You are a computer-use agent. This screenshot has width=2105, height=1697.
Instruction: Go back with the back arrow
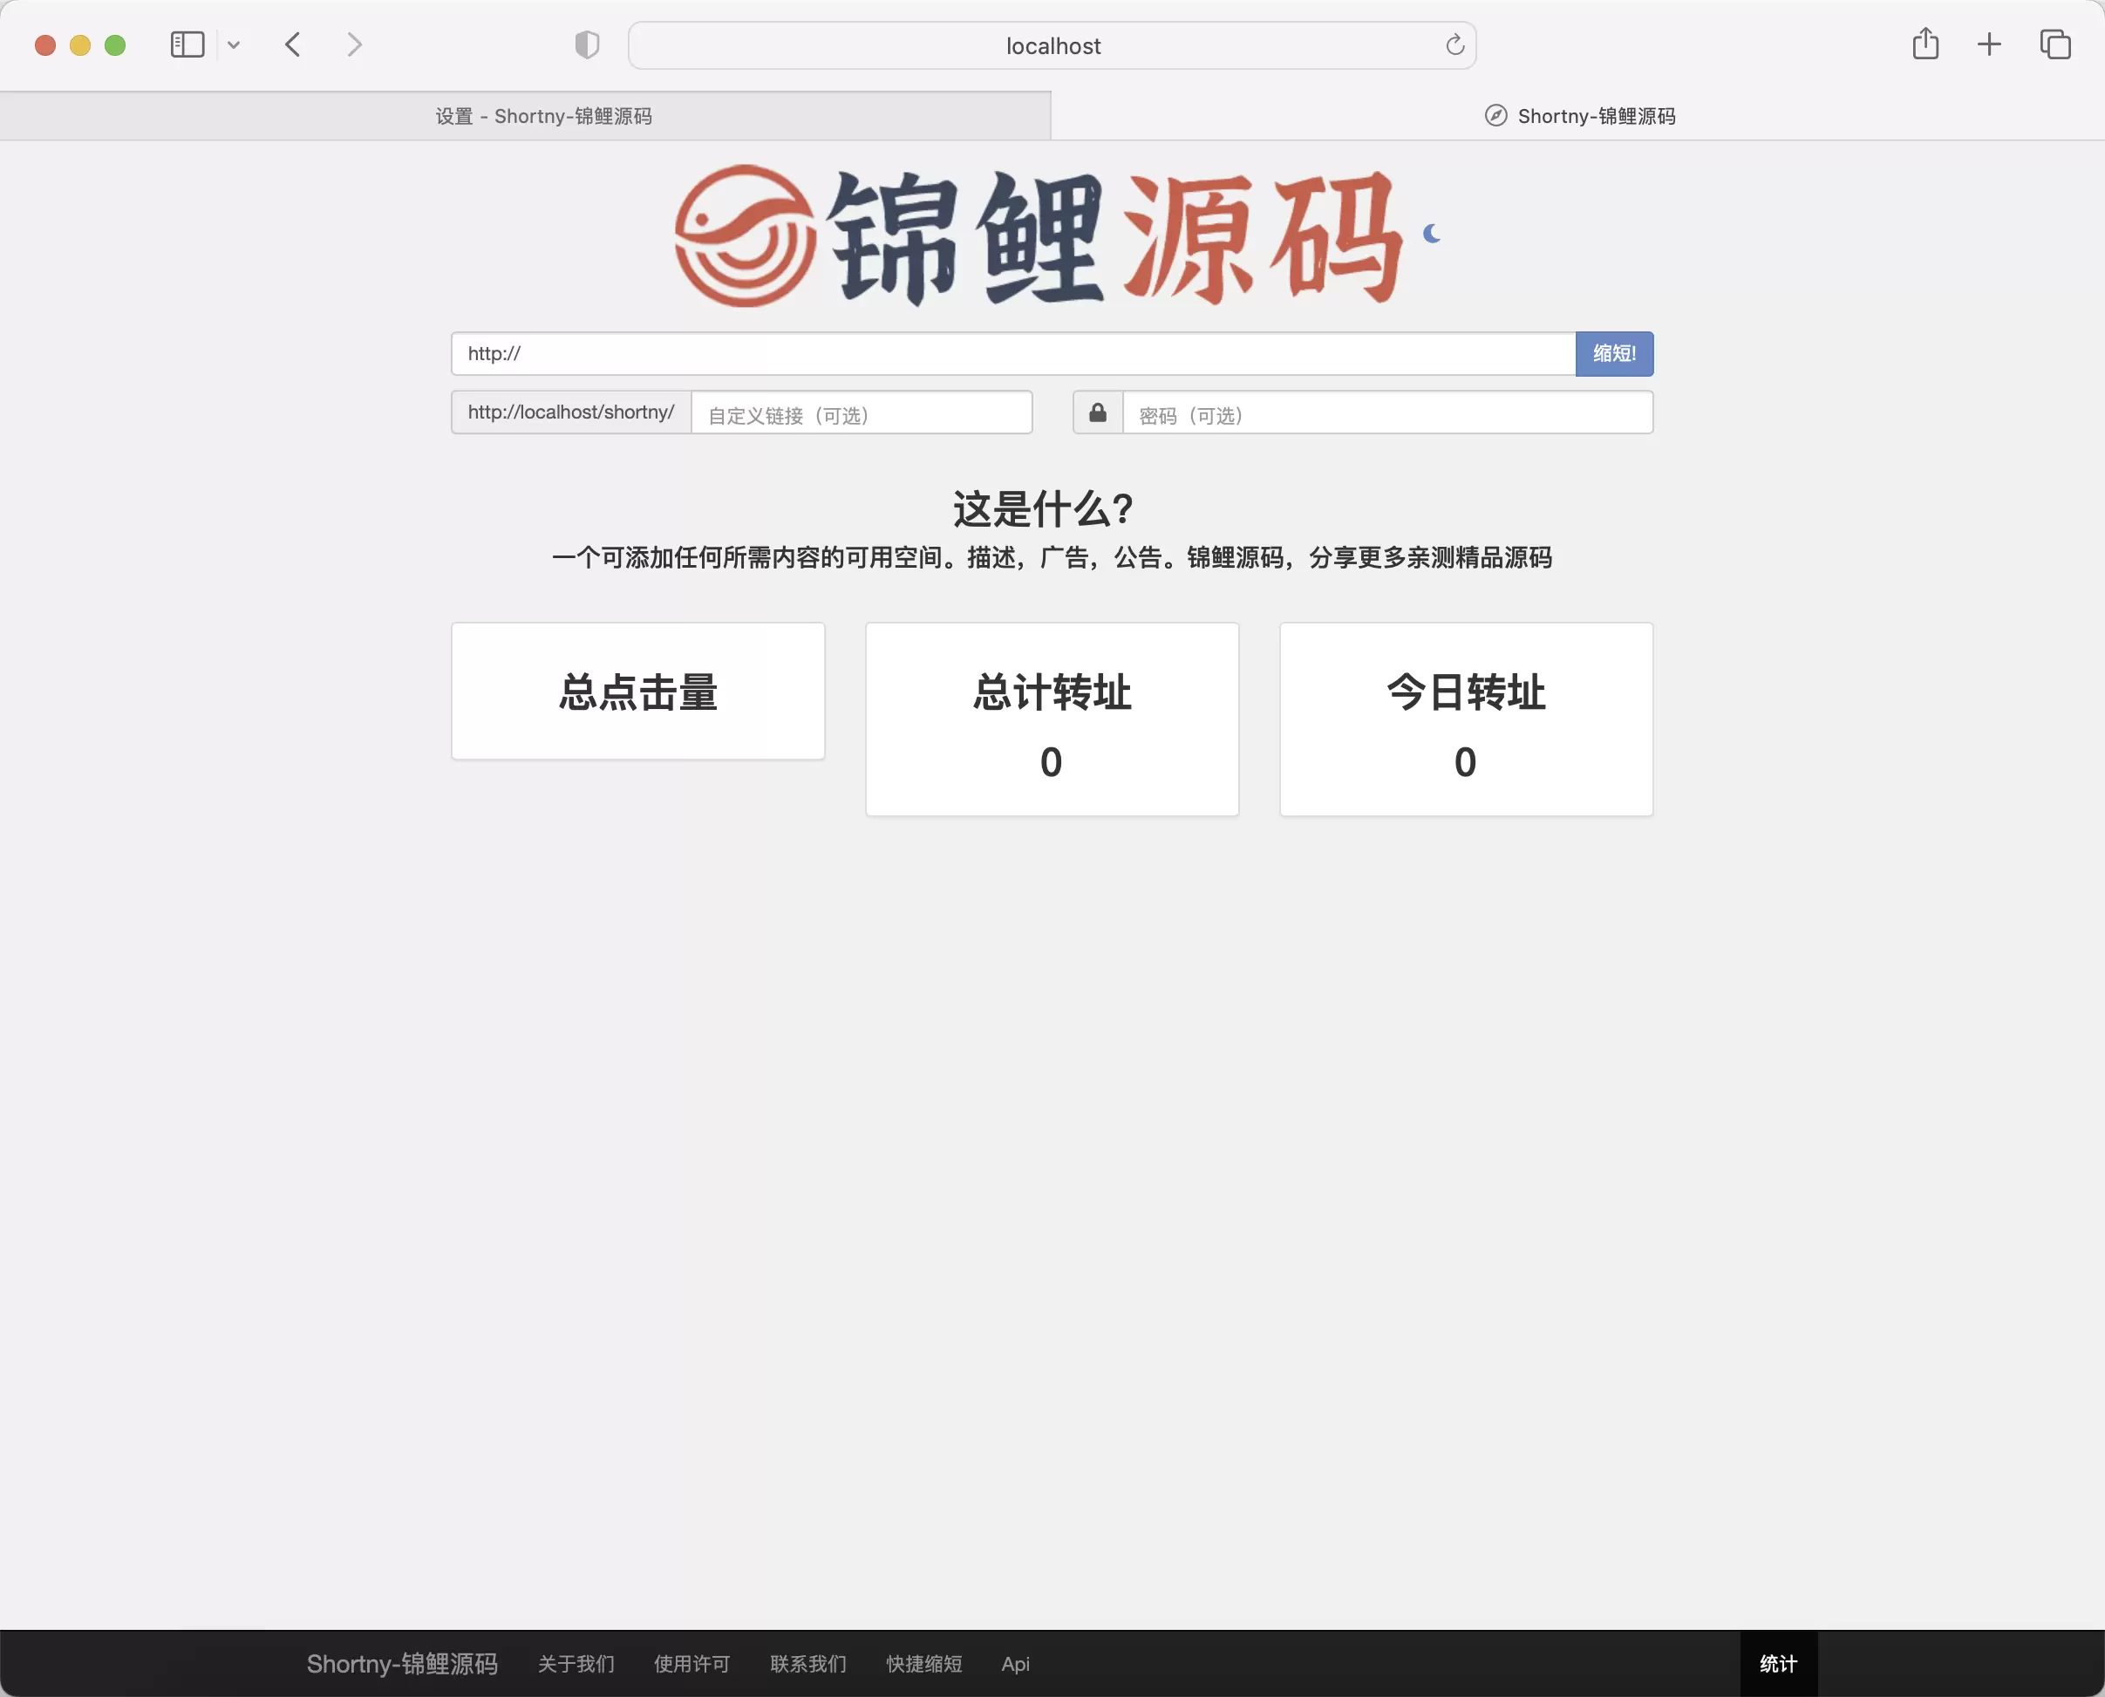pyautogui.click(x=292, y=45)
